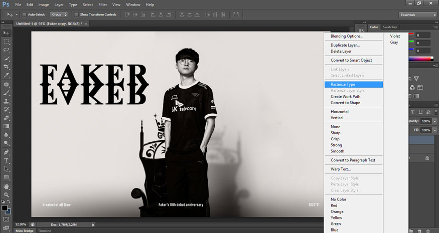Open the Move tool preset picker arrow

tap(17, 15)
